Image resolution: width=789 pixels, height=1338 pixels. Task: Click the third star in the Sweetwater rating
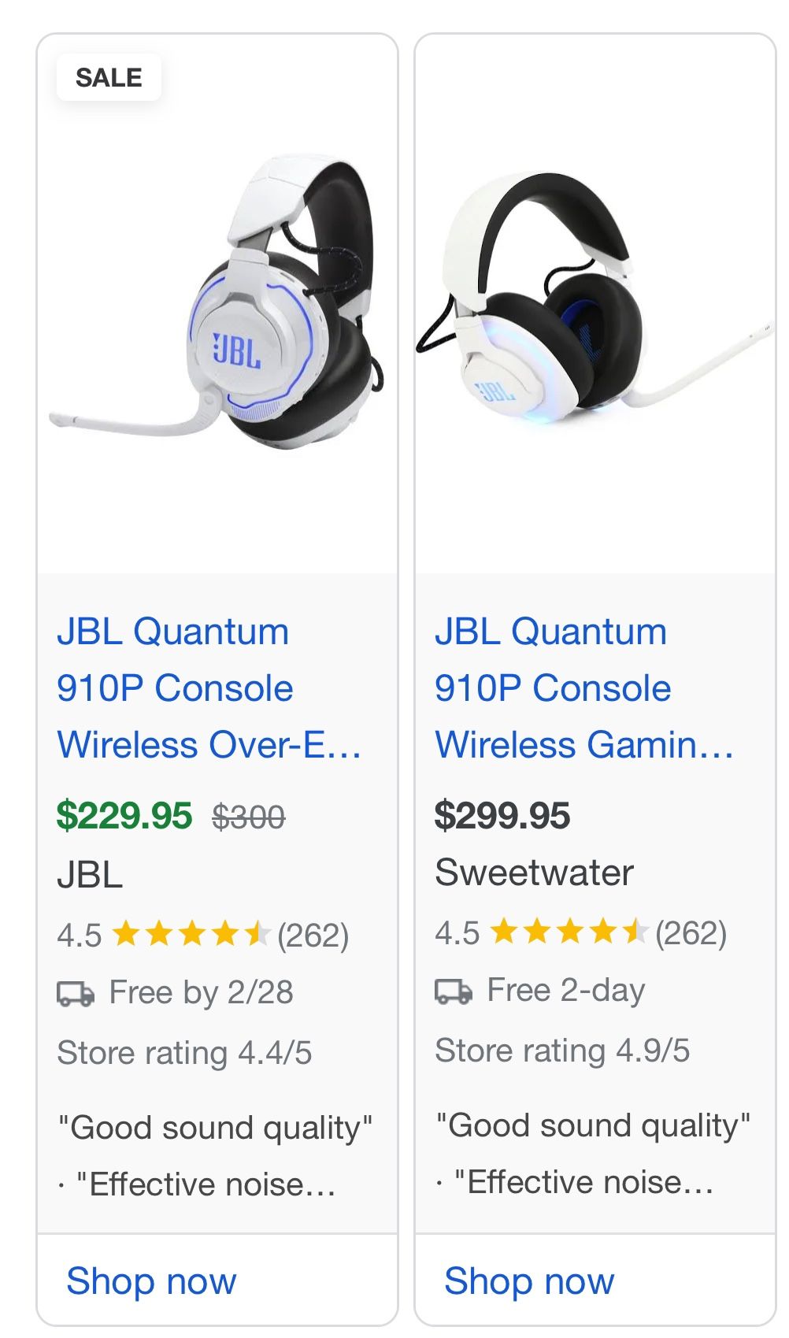click(570, 932)
